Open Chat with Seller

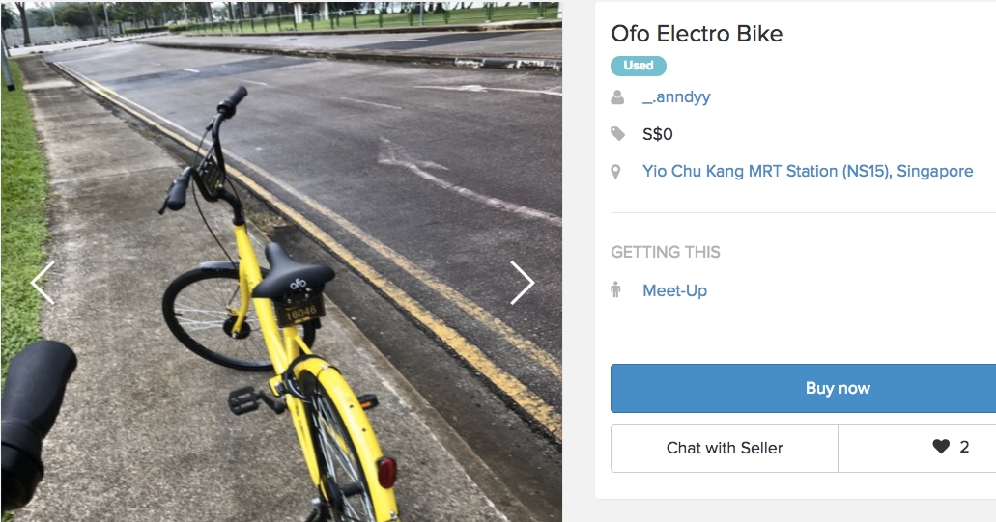[725, 448]
